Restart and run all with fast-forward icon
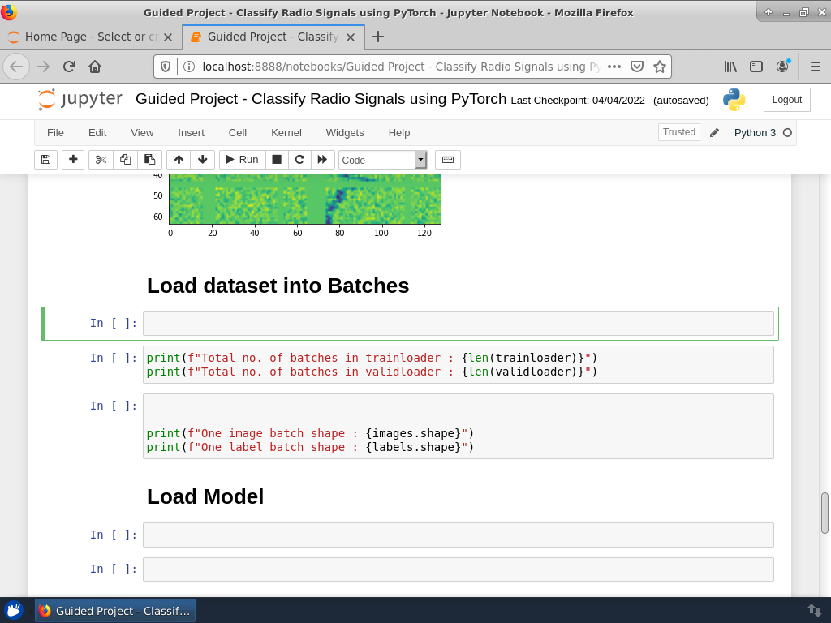Image resolution: width=831 pixels, height=623 pixels. pos(322,160)
